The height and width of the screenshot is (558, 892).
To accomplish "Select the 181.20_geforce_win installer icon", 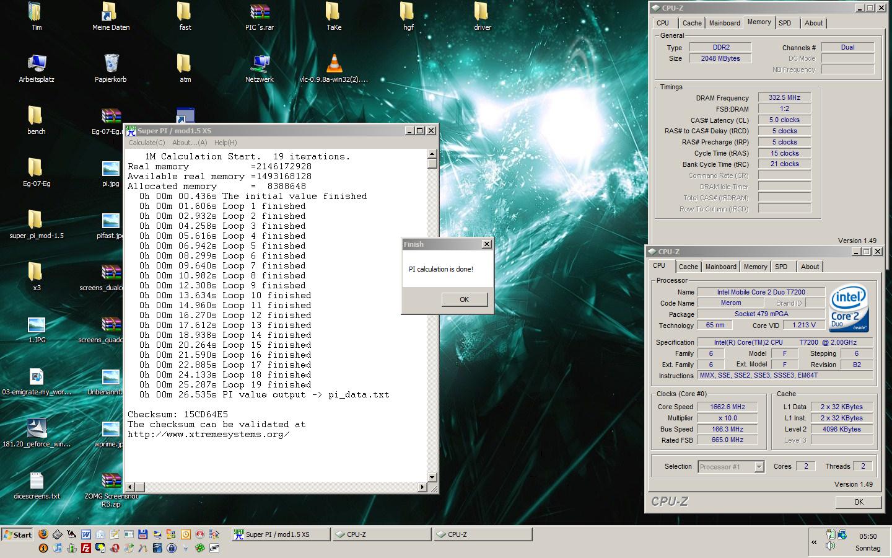I will point(37,433).
